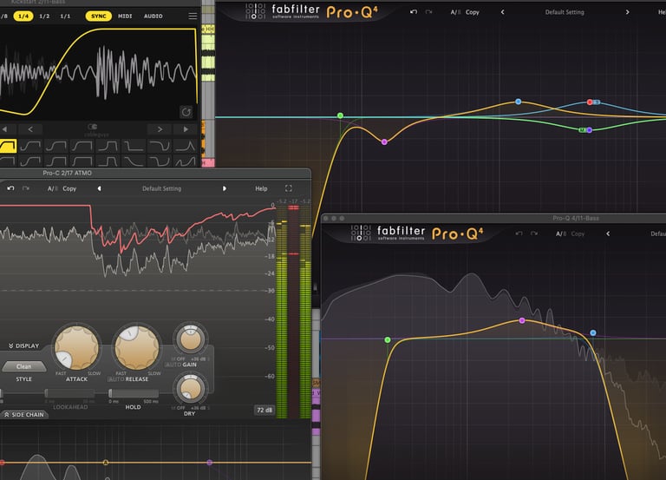Switch Kickstart trigger to AUDIO
Viewport: 666px width, 480px height.
pos(153,16)
